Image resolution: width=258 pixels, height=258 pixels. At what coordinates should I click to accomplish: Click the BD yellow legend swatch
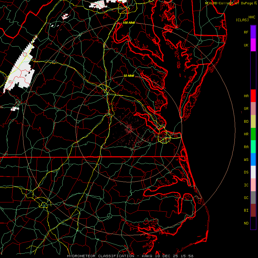coord(253,122)
